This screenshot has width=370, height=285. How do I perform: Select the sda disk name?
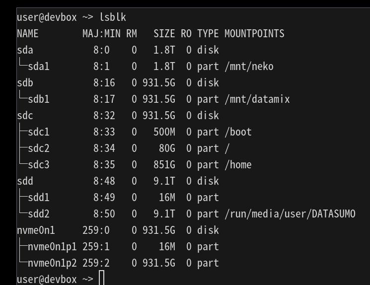[25, 50]
